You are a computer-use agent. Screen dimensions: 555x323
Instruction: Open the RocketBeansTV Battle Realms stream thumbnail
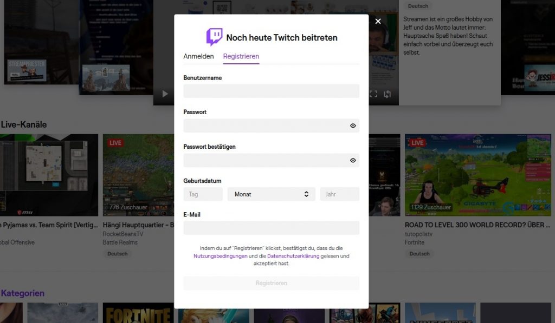click(x=138, y=173)
